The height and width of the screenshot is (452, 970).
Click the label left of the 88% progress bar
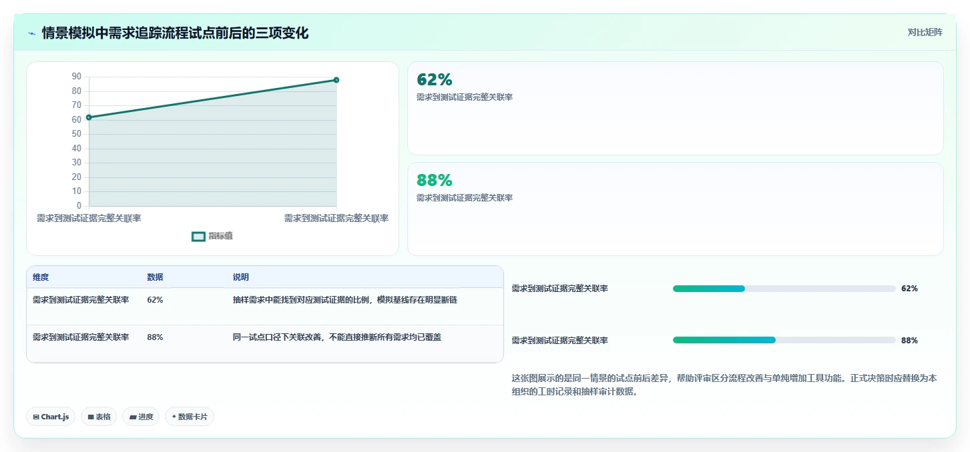[x=559, y=340]
